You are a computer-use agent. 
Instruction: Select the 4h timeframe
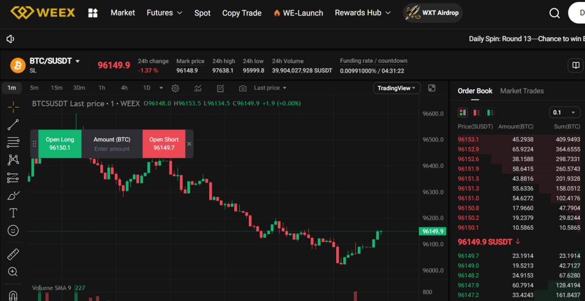(x=124, y=88)
